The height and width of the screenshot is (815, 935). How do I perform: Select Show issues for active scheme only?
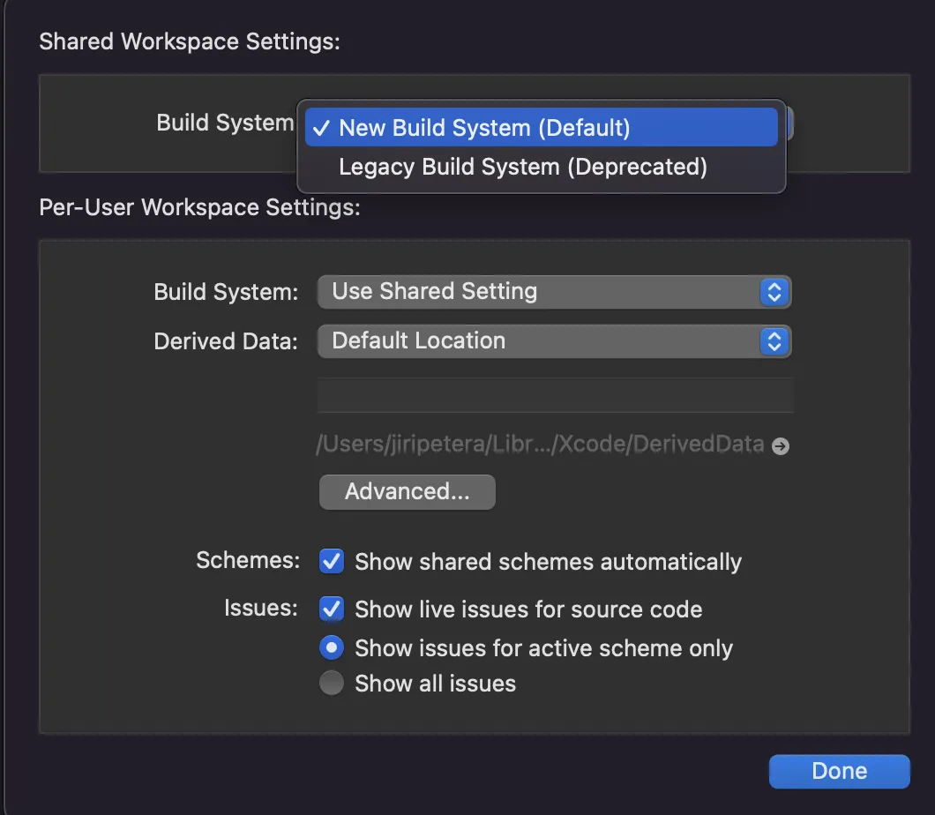coord(332,648)
